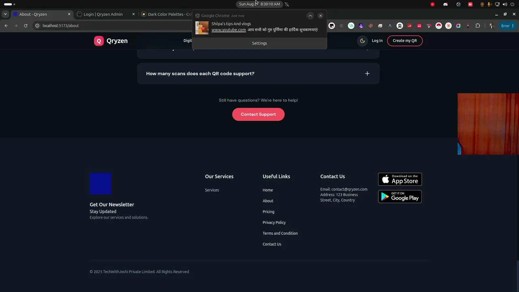
Task: Open the Privacy Policy footer link
Action: [x=274, y=223]
